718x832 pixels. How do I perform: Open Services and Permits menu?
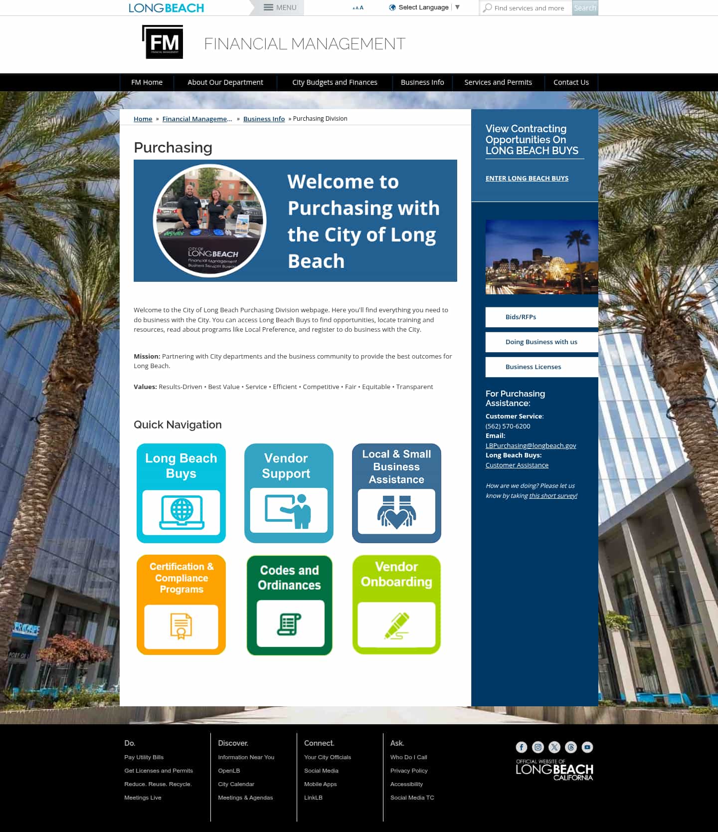tap(498, 82)
